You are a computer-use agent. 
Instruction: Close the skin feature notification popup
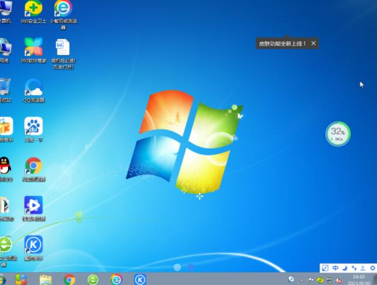point(313,43)
